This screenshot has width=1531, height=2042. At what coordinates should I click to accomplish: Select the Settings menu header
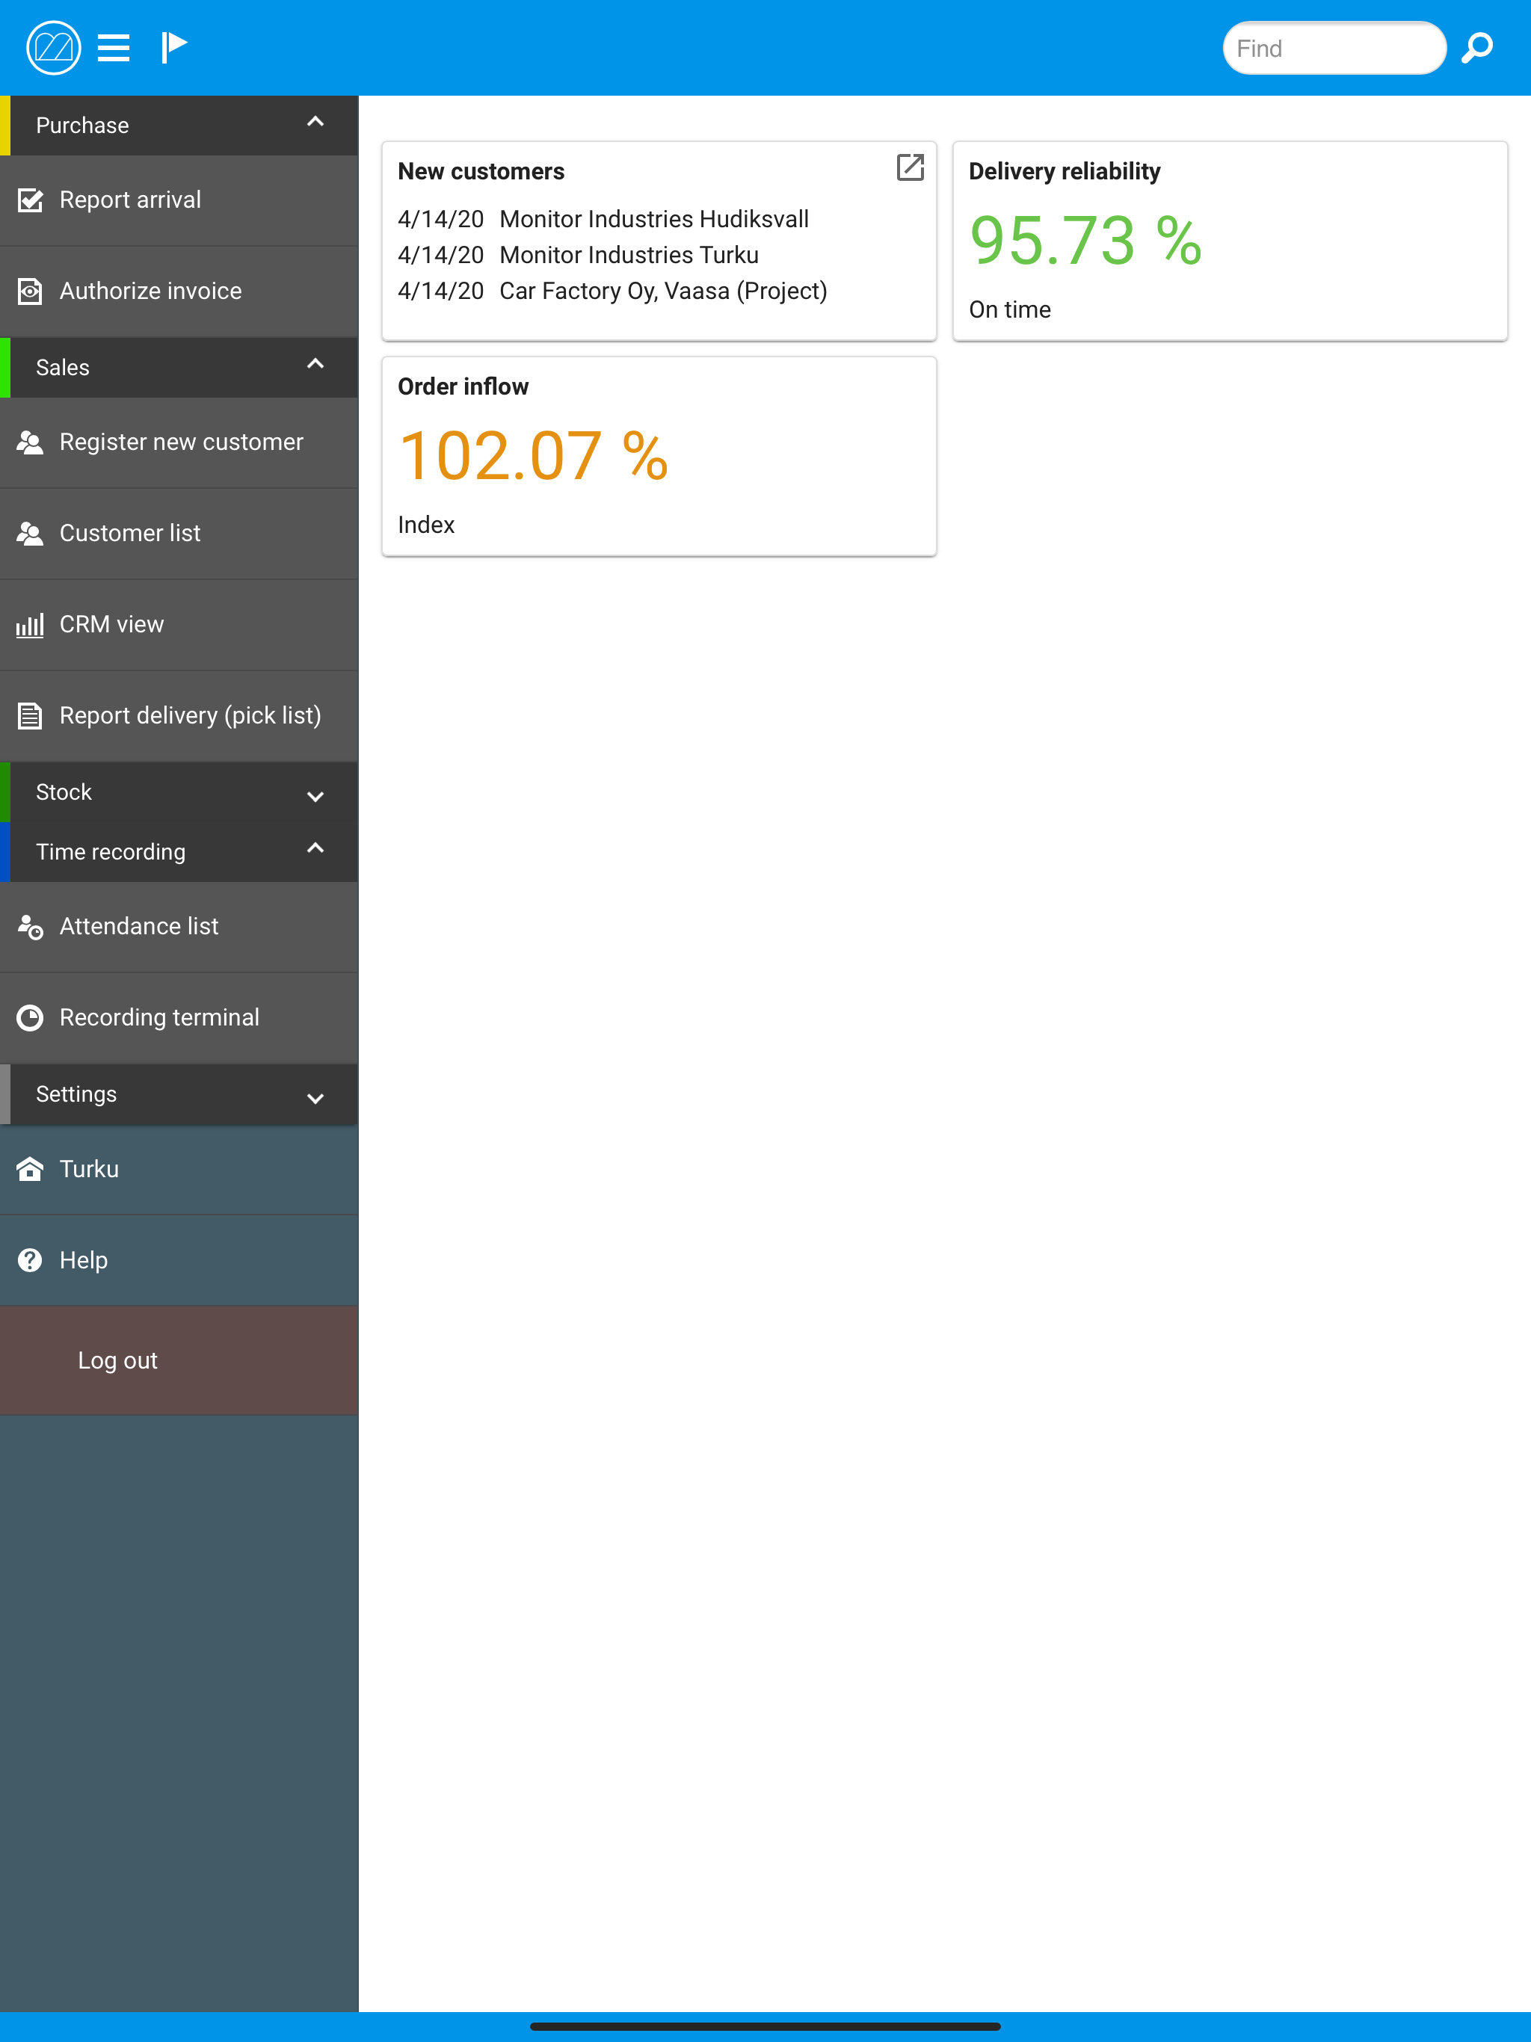point(179,1094)
